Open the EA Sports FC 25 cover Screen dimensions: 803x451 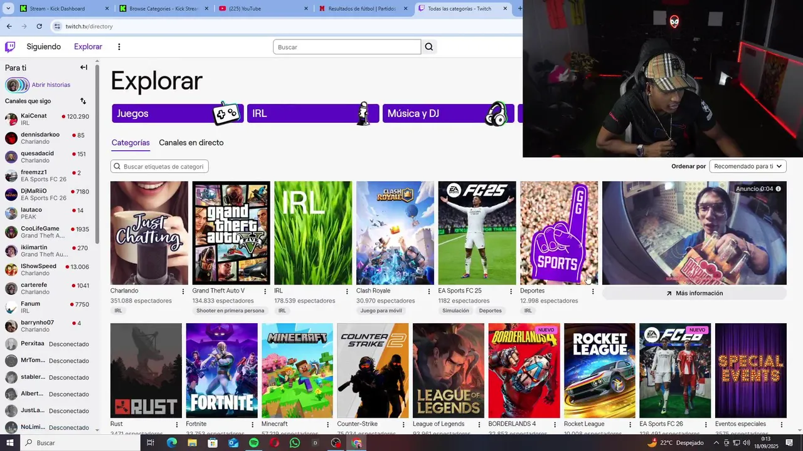(477, 233)
